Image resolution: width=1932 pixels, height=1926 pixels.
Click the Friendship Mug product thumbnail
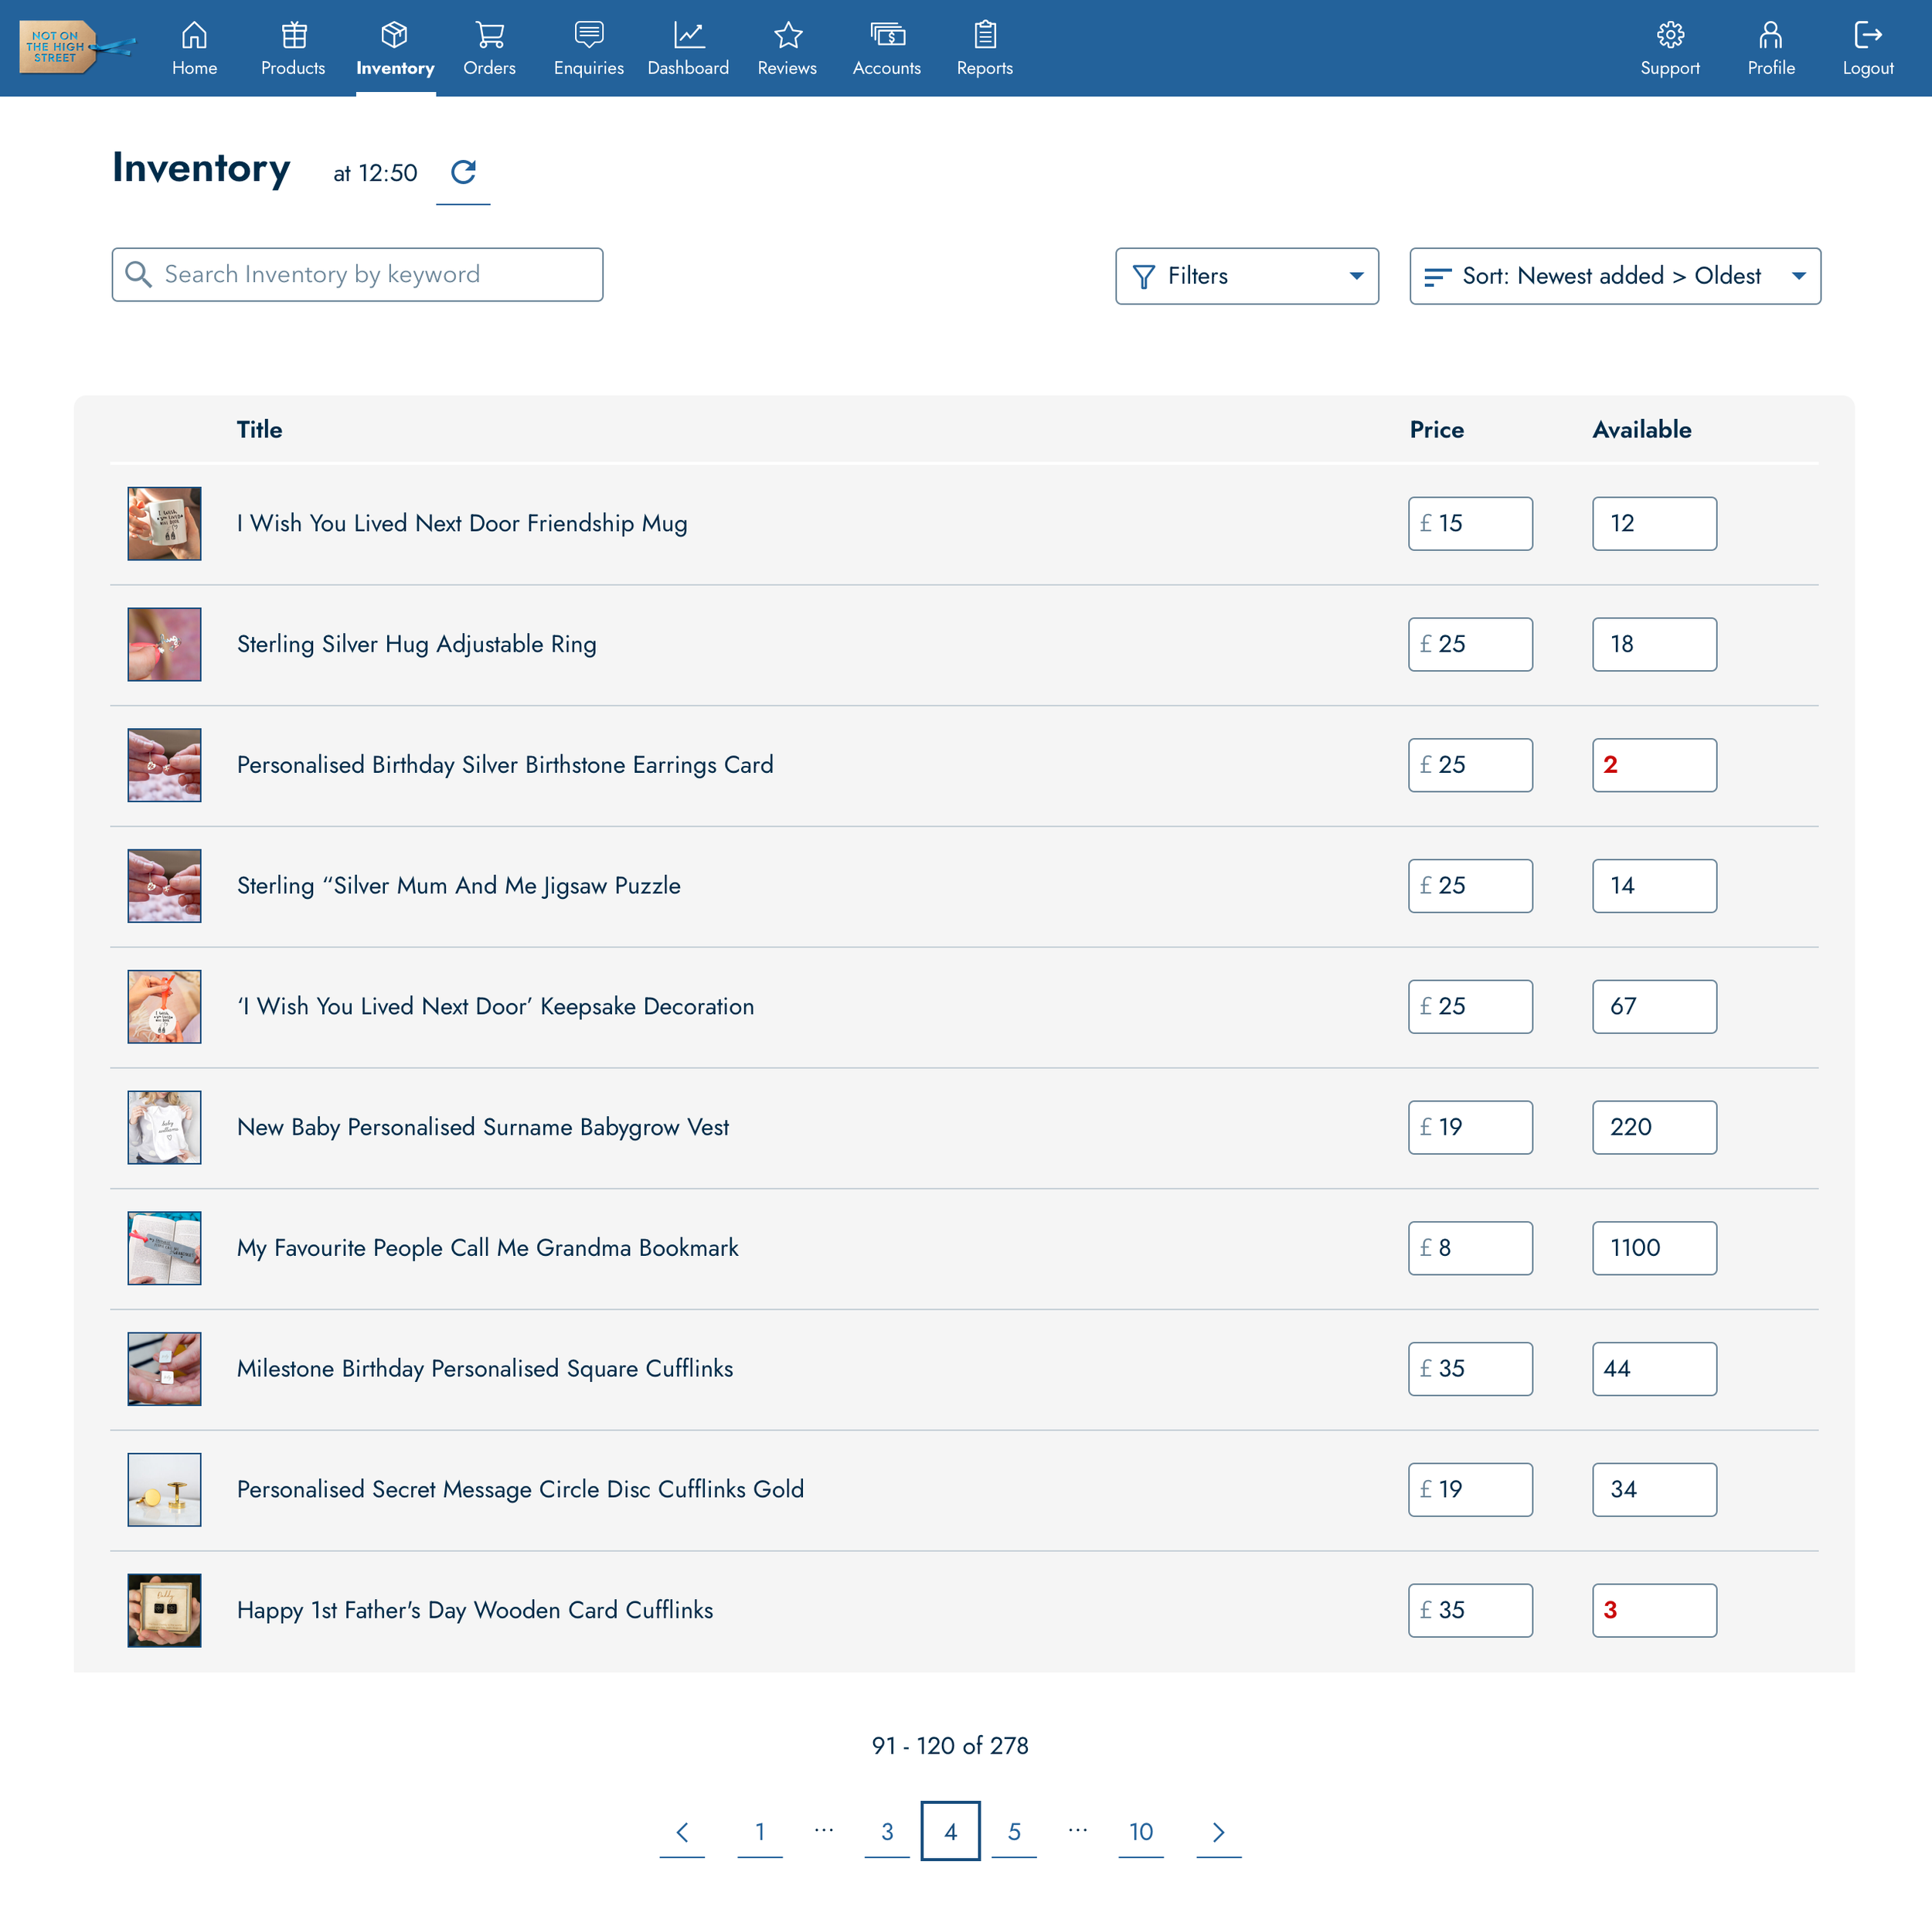pyautogui.click(x=164, y=523)
